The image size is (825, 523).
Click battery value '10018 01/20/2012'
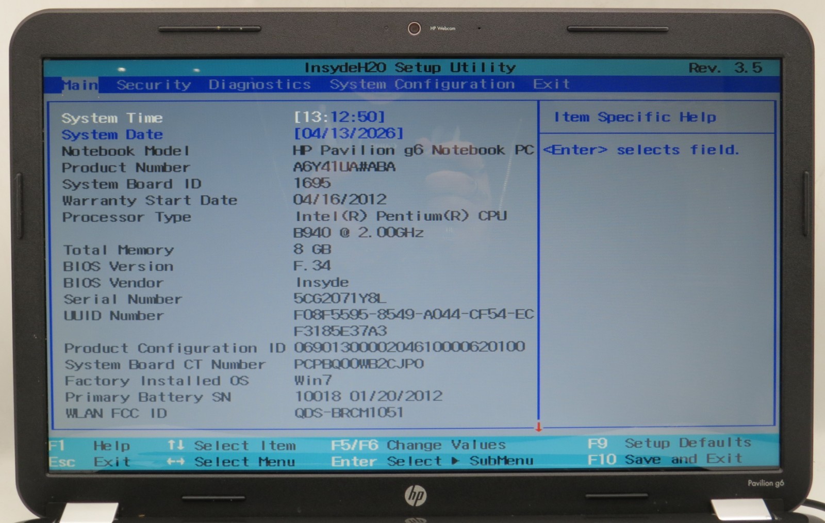pyautogui.click(x=369, y=396)
